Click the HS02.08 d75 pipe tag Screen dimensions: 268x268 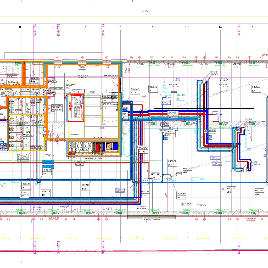[x=25, y=91]
